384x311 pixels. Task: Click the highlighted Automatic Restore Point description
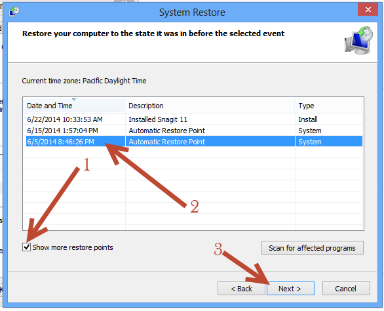point(167,142)
